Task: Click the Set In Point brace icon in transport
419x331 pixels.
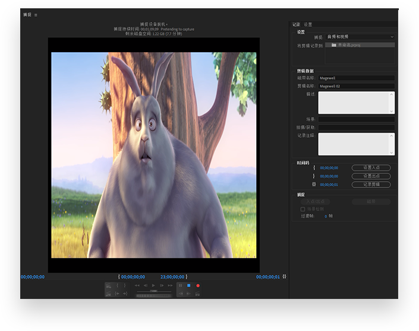Action: click(x=117, y=285)
